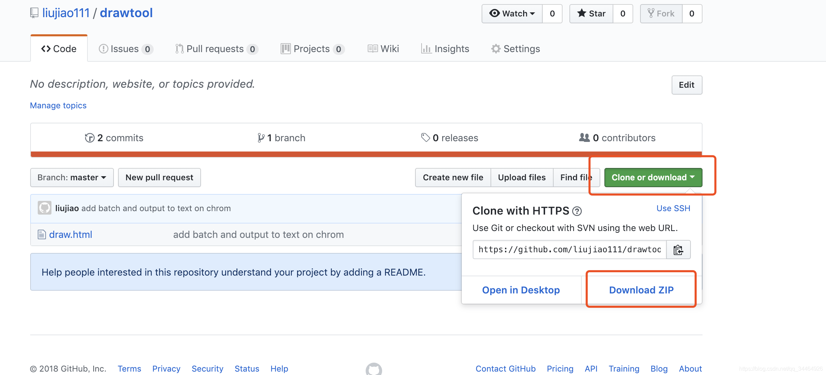Image resolution: width=826 pixels, height=375 pixels.
Task: Copy clone URL with clipboard icon
Action: point(678,250)
